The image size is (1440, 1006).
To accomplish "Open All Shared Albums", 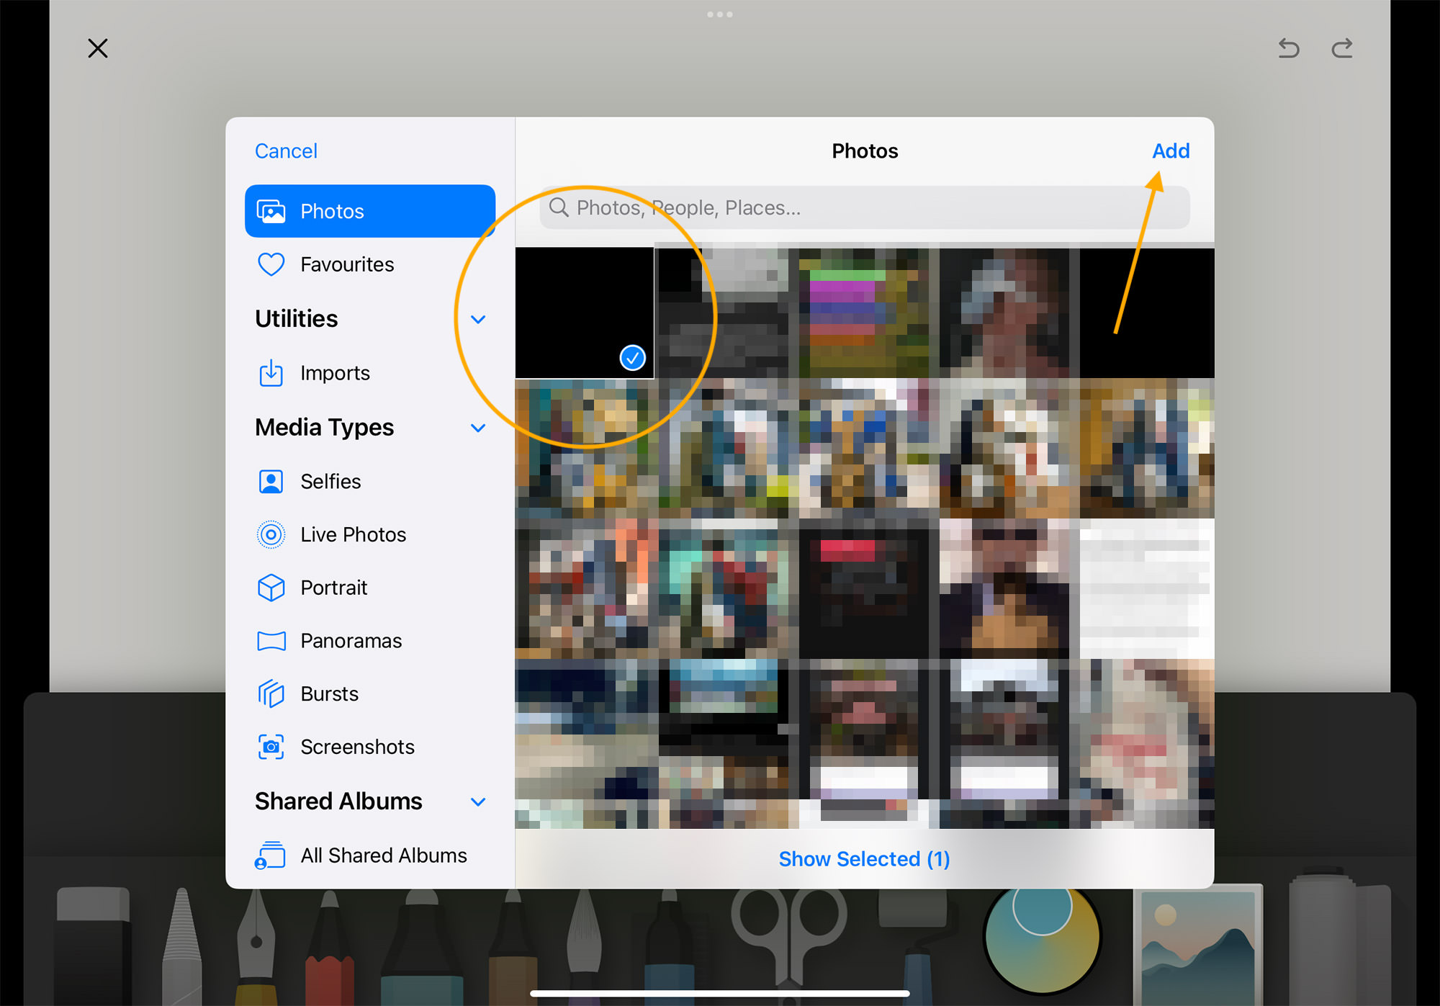I will tap(370, 855).
